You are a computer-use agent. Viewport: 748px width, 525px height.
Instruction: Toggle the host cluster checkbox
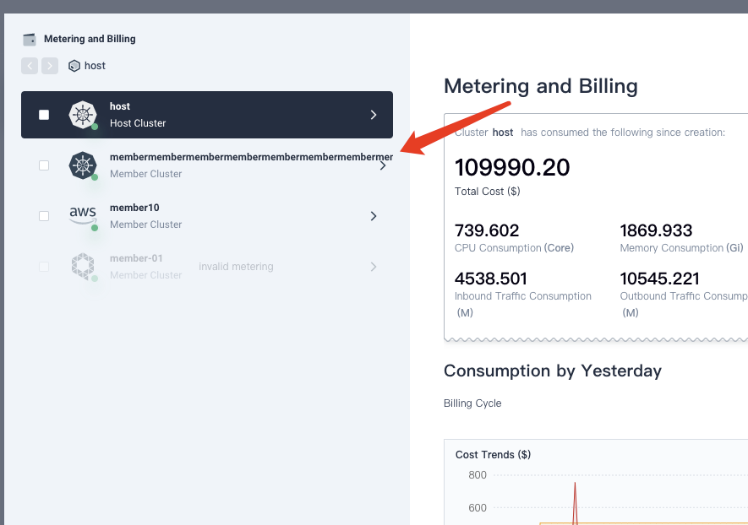tap(44, 115)
